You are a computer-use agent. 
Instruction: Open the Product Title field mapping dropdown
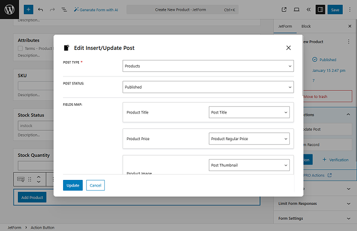pyautogui.click(x=249, y=112)
